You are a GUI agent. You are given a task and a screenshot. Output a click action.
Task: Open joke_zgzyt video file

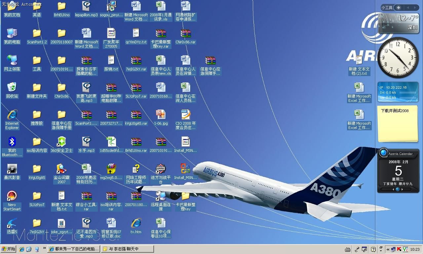61,226
